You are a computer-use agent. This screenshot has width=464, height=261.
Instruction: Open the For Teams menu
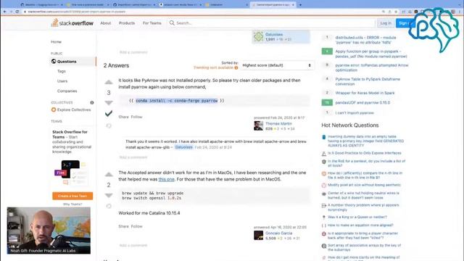(152, 23)
